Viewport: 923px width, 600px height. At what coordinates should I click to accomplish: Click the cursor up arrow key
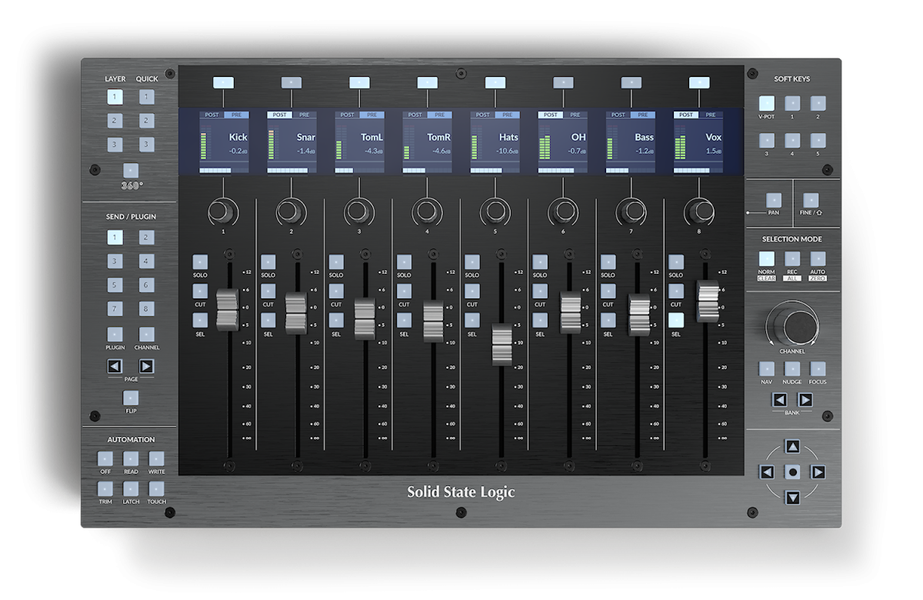click(x=792, y=447)
